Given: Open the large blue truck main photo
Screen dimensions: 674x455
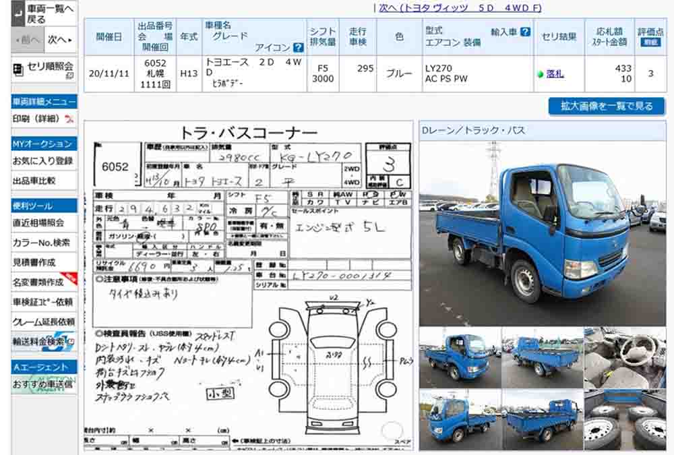Looking at the screenshot, I should point(543,233).
